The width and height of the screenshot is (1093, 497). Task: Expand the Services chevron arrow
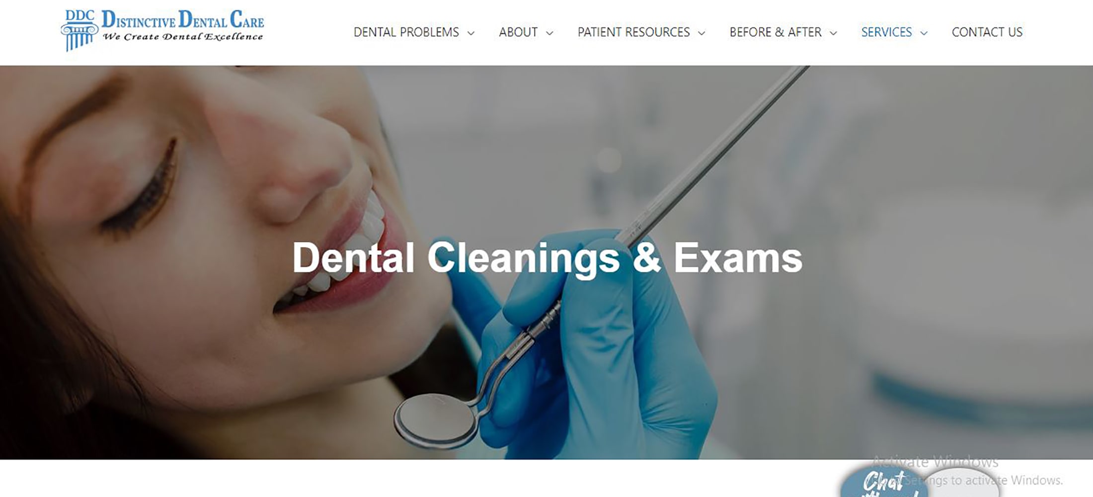[x=924, y=33]
